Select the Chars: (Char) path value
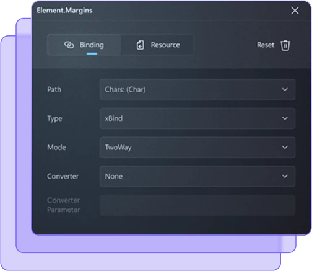 click(x=125, y=89)
